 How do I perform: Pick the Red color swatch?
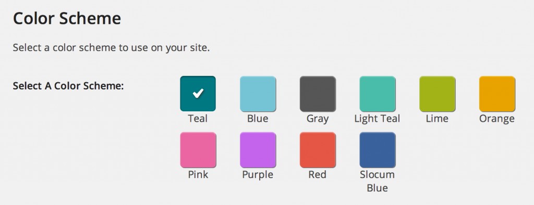tap(318, 150)
